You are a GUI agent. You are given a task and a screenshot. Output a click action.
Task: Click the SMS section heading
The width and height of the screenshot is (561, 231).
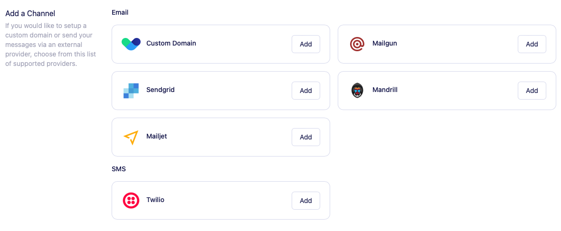click(119, 169)
